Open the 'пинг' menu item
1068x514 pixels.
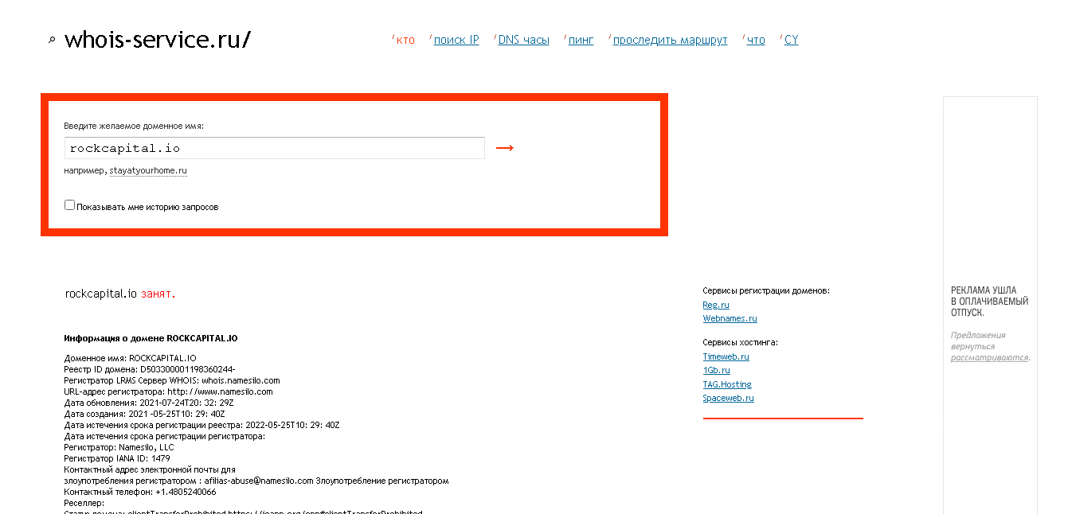click(581, 40)
